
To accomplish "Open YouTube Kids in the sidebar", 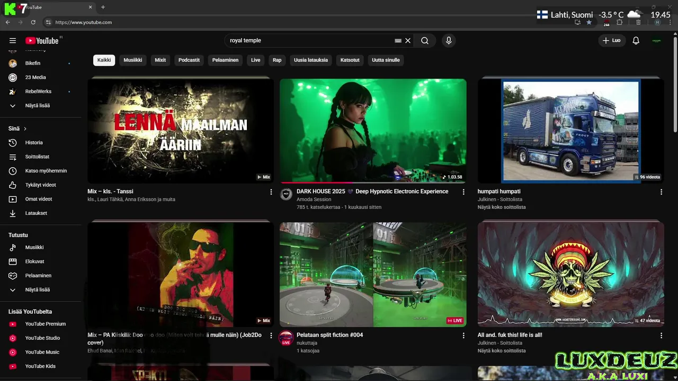I will pyautogui.click(x=40, y=366).
